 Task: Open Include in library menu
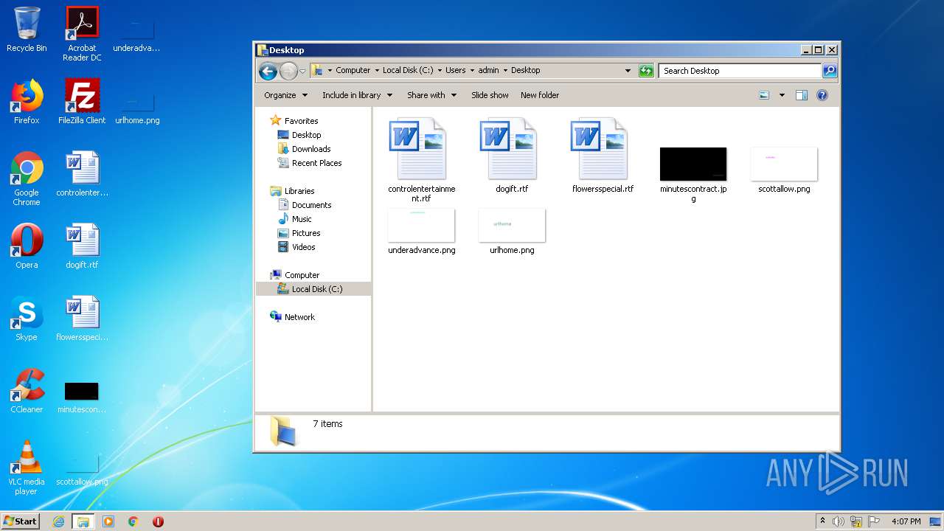pyautogui.click(x=357, y=95)
